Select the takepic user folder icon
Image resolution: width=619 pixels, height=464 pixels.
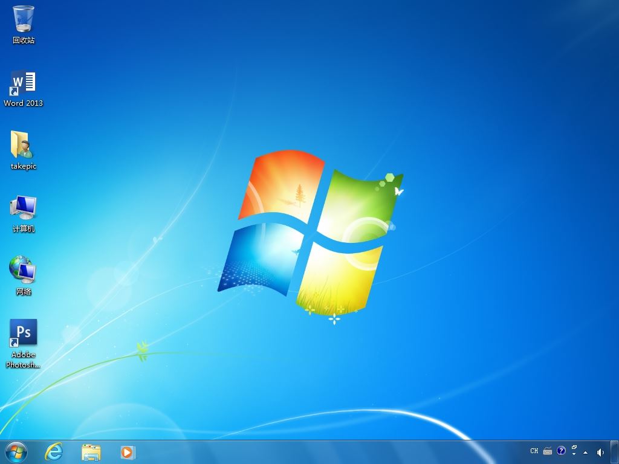coord(21,144)
